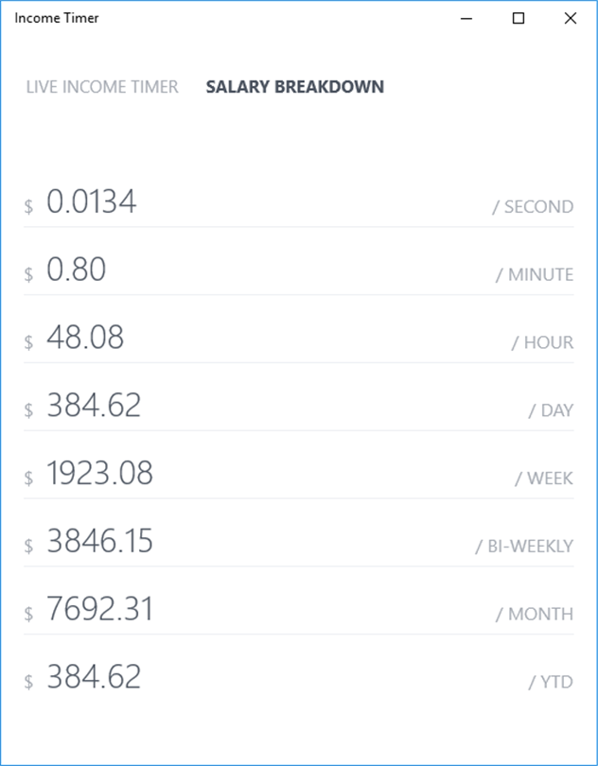Viewport: 598px width, 766px height.
Task: Click the daily amount 384.62
Action: coord(94,406)
